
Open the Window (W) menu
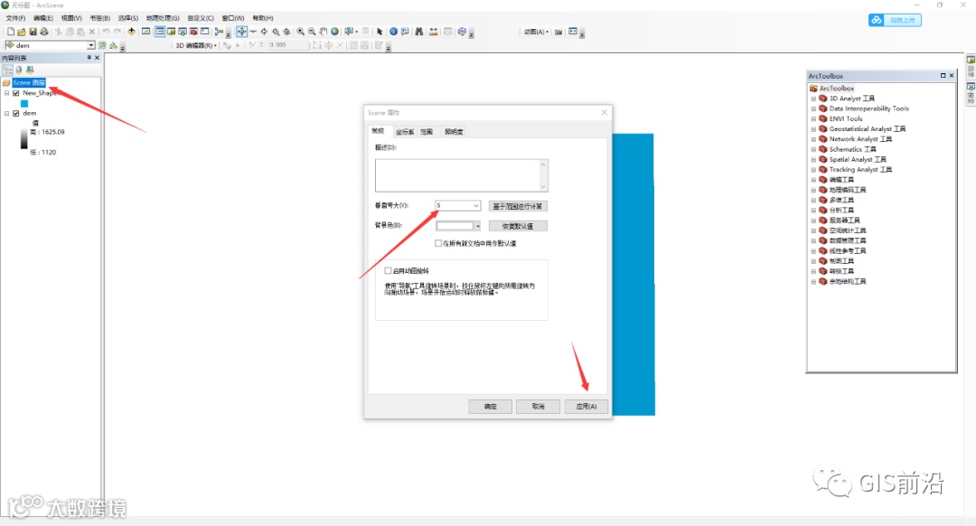coord(233,18)
